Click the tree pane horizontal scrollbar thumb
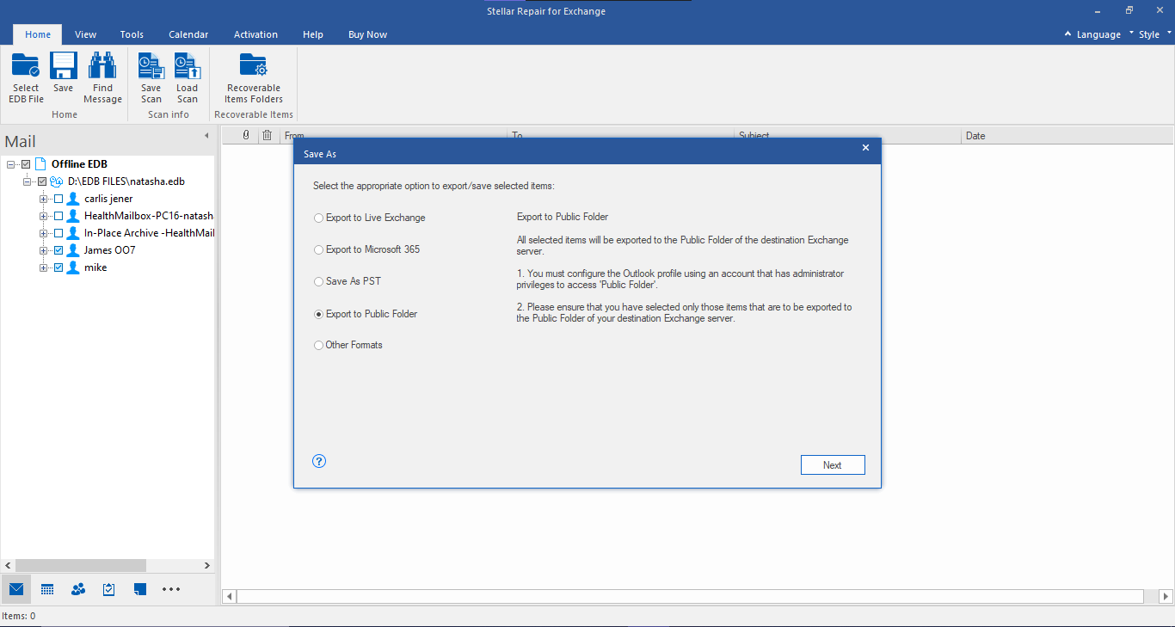The height and width of the screenshot is (627, 1175). coord(80,565)
